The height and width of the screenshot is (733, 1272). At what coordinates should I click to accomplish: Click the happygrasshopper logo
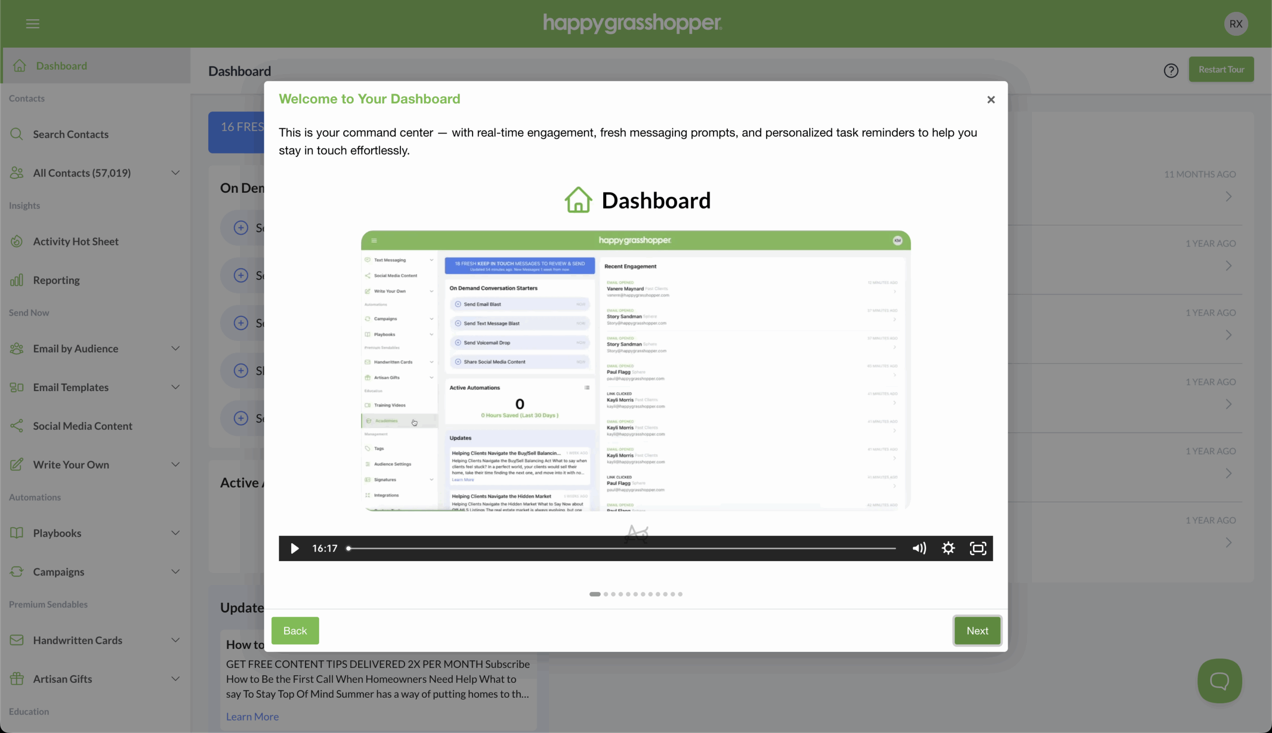(632, 23)
